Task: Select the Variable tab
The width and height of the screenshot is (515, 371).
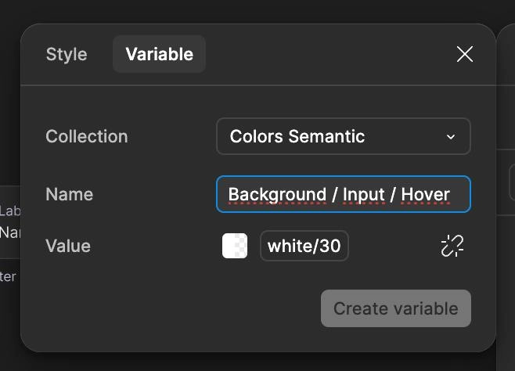Action: point(160,54)
